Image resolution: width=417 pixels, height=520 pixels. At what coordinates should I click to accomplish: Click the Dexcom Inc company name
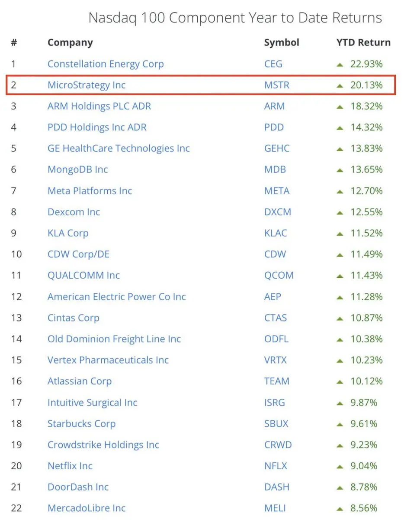coord(74,212)
